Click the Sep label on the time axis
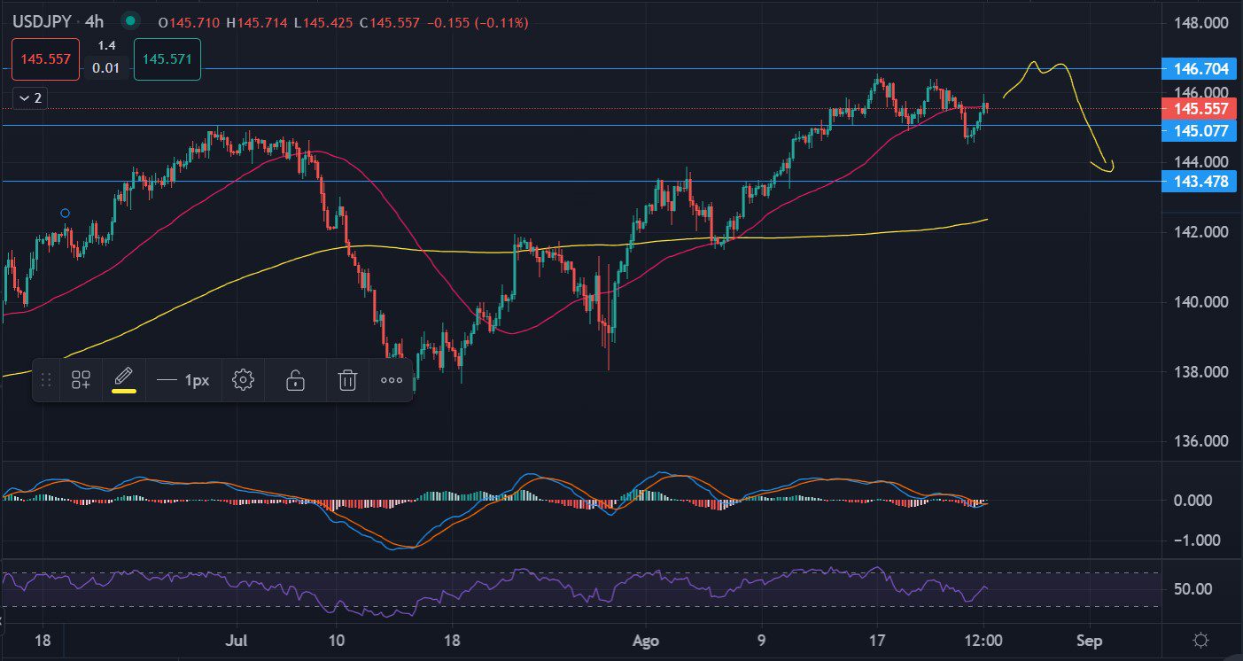This screenshot has height=661, width=1243. tap(1089, 639)
